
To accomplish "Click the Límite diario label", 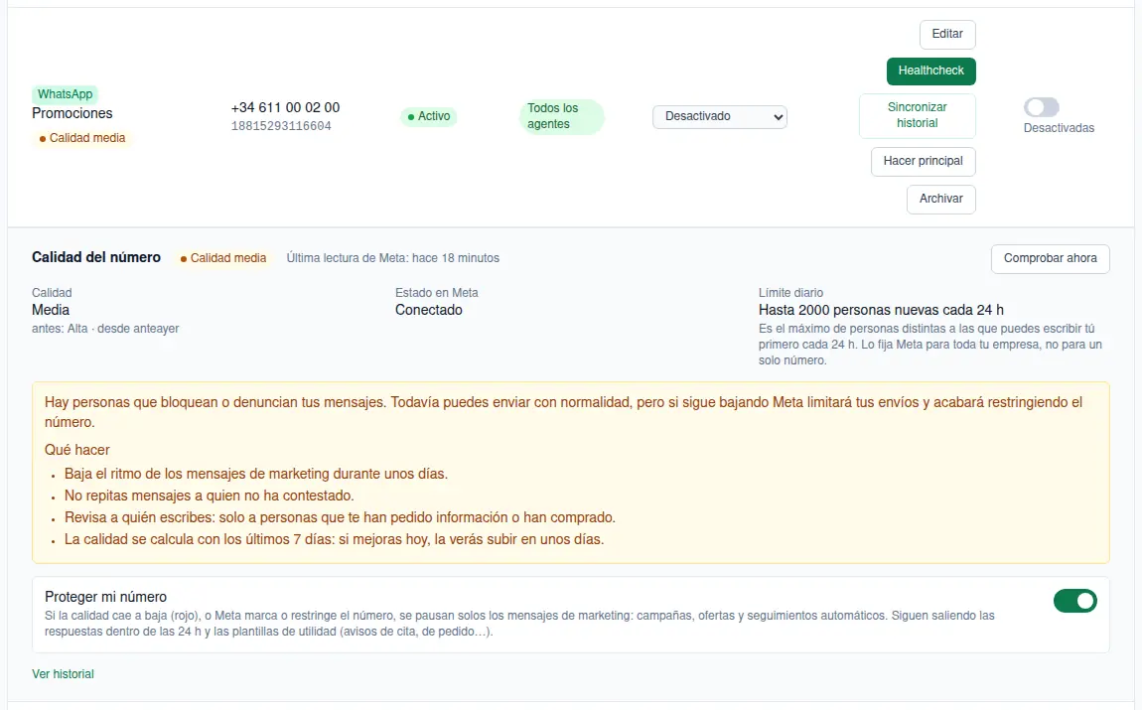I will pos(790,293).
